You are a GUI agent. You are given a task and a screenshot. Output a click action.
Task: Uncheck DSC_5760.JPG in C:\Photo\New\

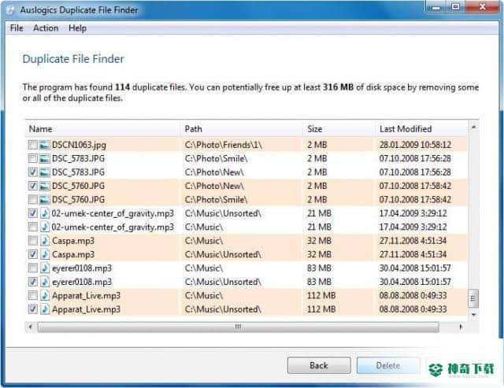pyautogui.click(x=33, y=186)
